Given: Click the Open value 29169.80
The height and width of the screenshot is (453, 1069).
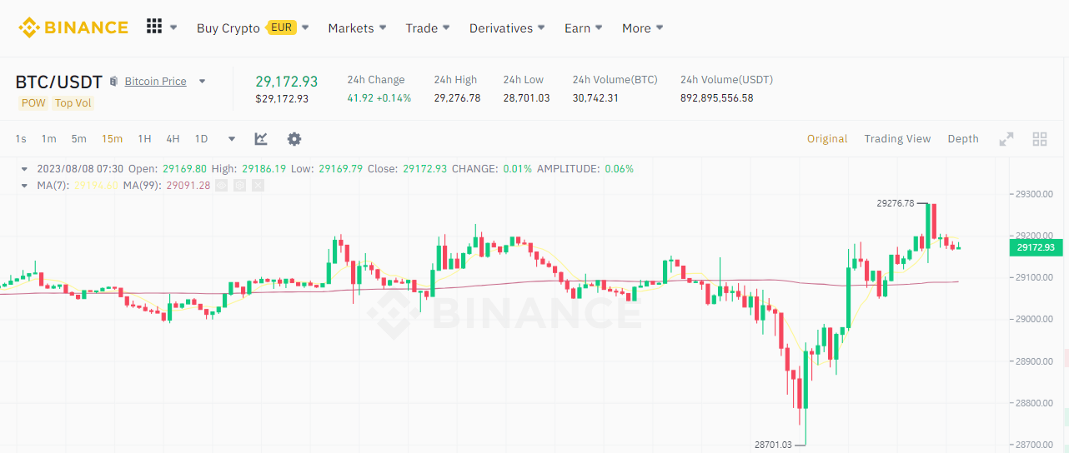Looking at the screenshot, I should (184, 169).
